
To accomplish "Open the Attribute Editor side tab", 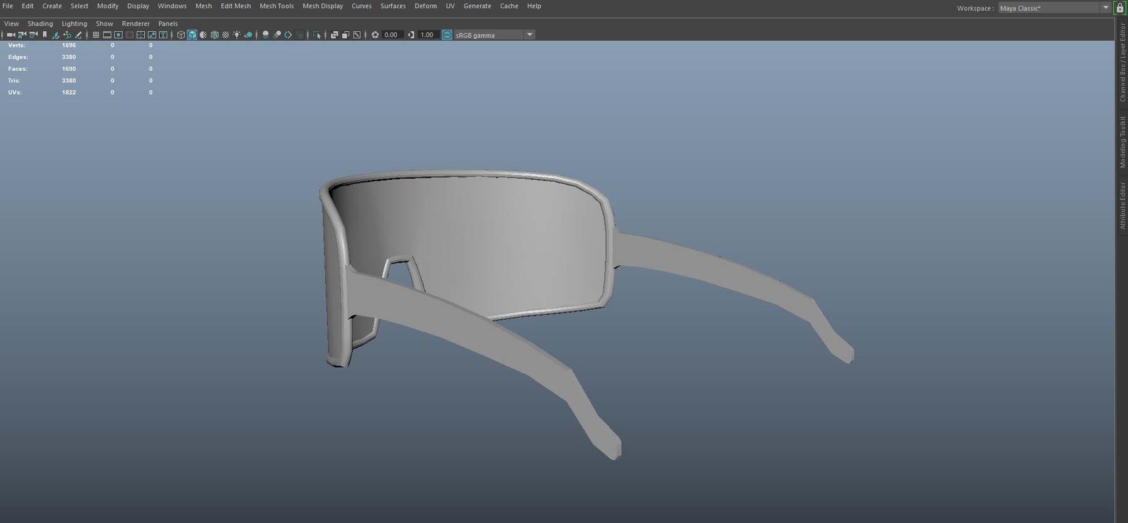I will [x=1122, y=205].
